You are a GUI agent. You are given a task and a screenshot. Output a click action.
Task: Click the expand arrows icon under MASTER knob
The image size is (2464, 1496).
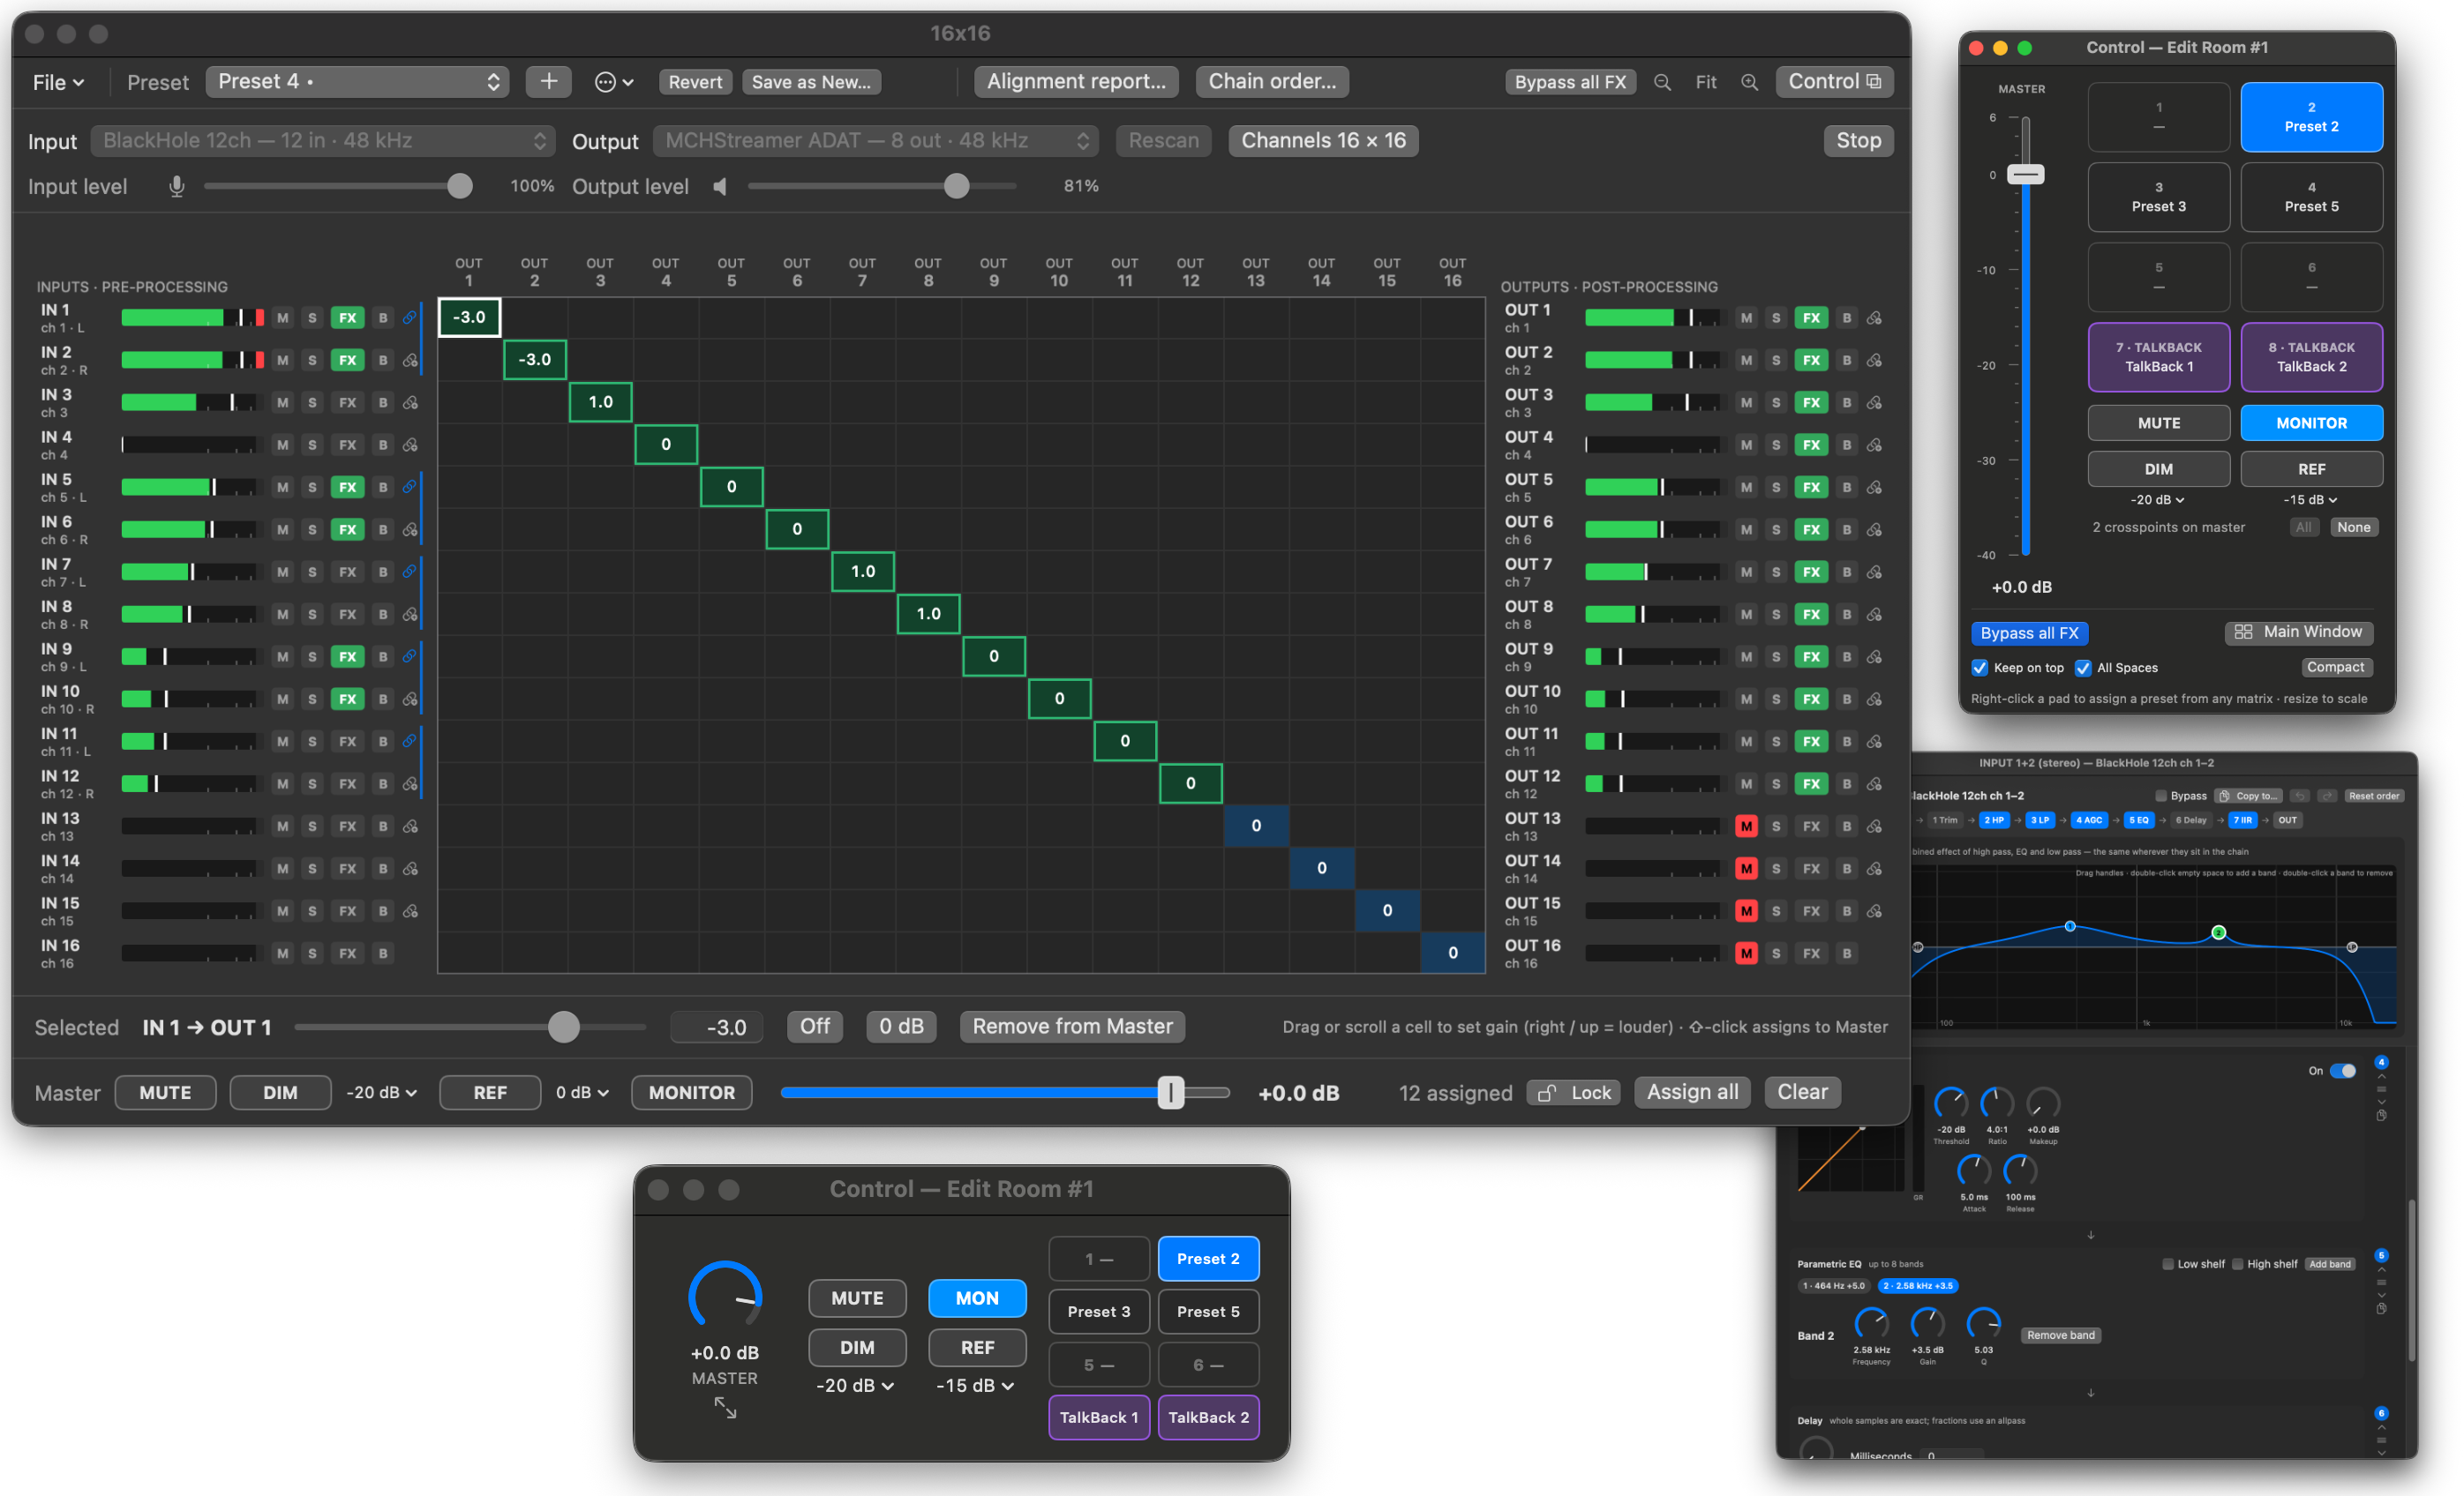pos(725,1409)
